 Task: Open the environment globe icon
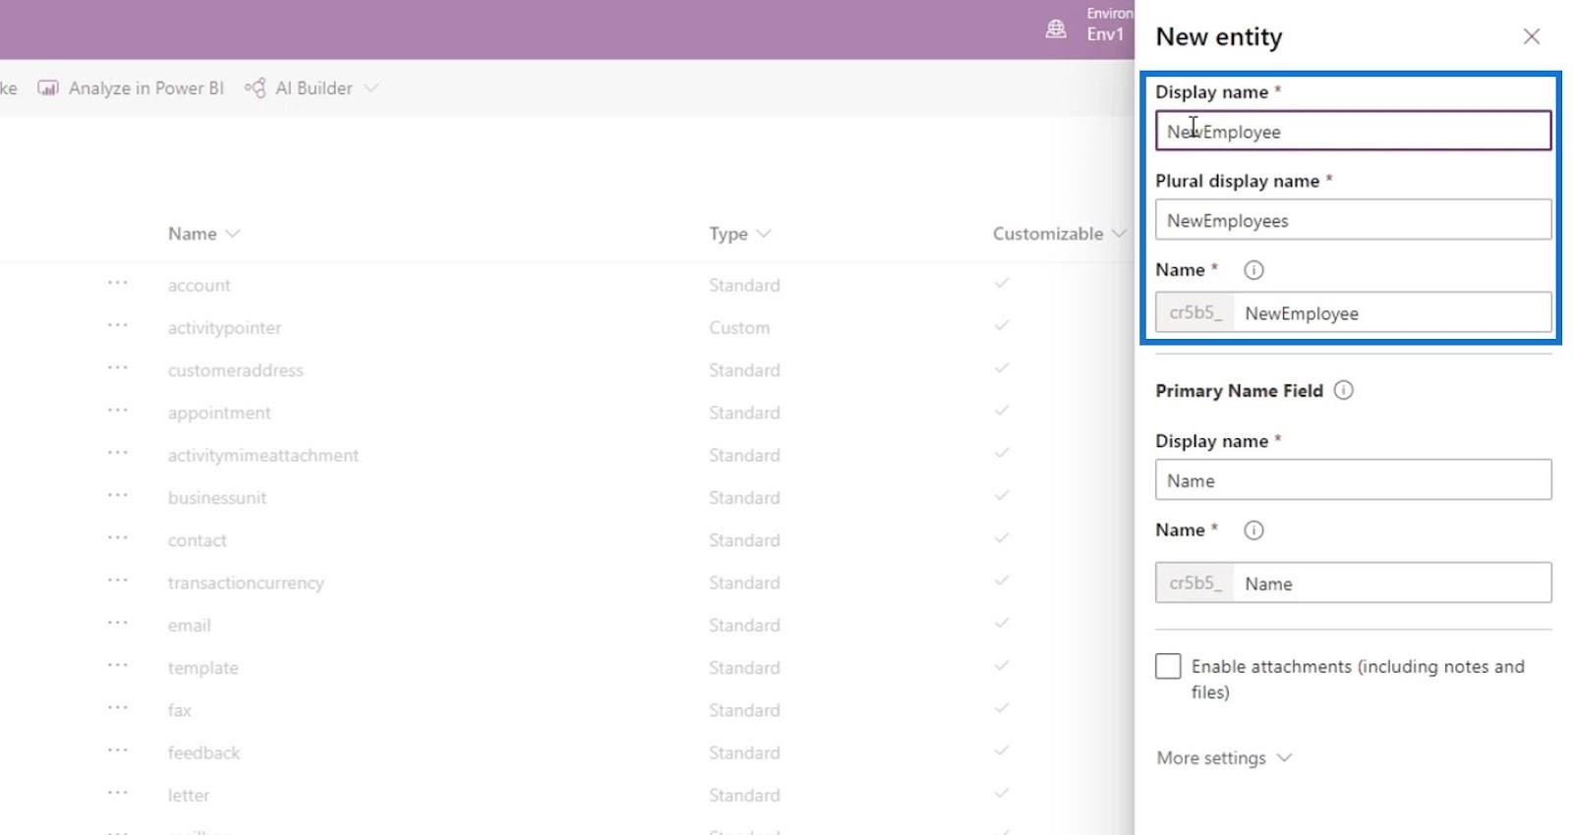(x=1056, y=29)
